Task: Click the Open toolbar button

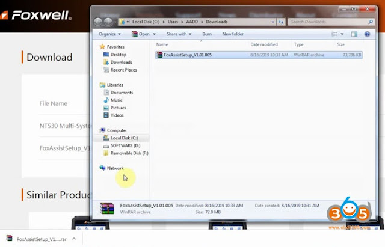Action: pos(141,34)
